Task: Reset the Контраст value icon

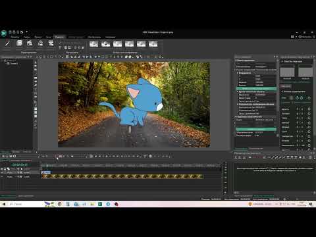Action: point(309,113)
